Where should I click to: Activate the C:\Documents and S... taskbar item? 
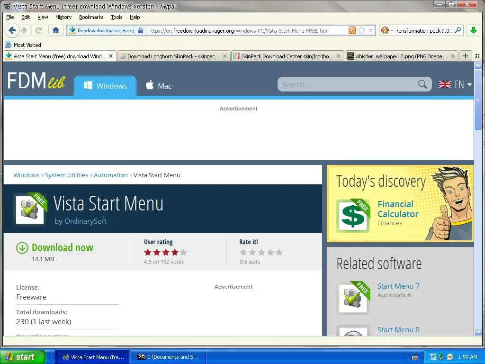(168, 357)
